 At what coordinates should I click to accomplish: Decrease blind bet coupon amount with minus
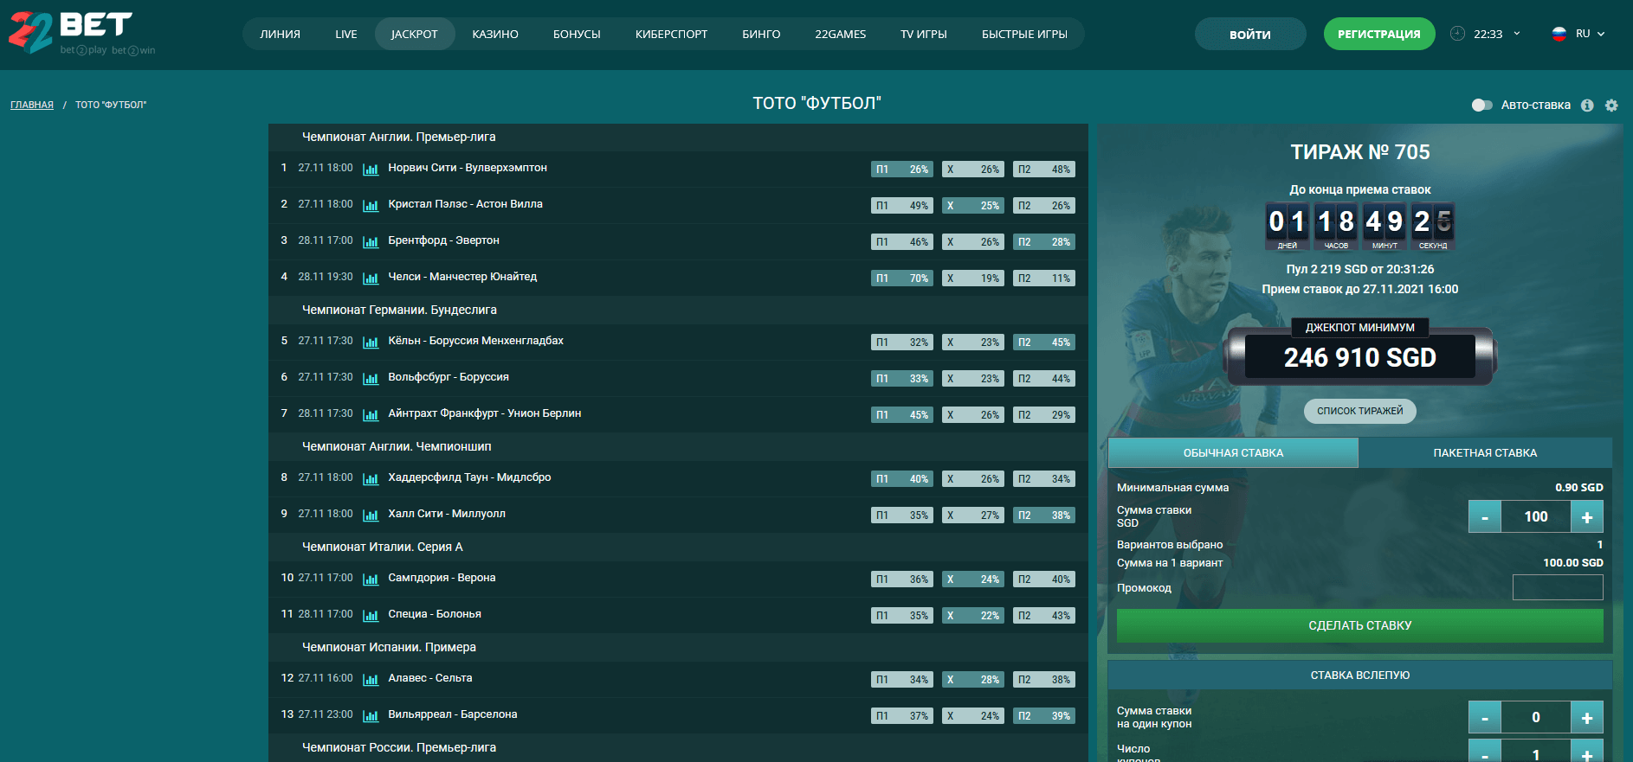[1485, 718]
